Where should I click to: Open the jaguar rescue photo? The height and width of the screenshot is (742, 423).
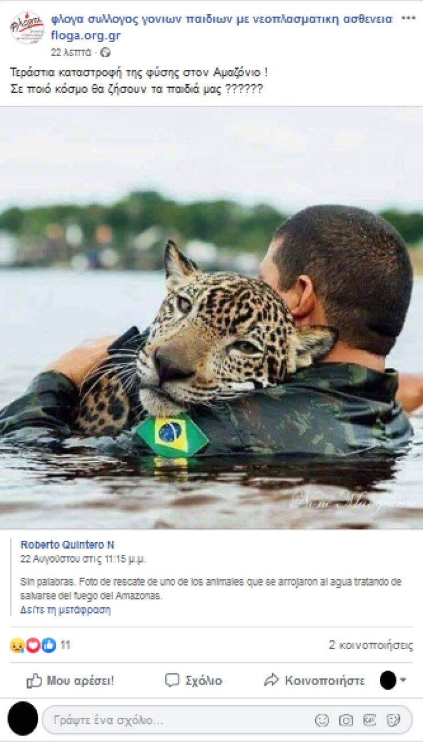click(211, 318)
